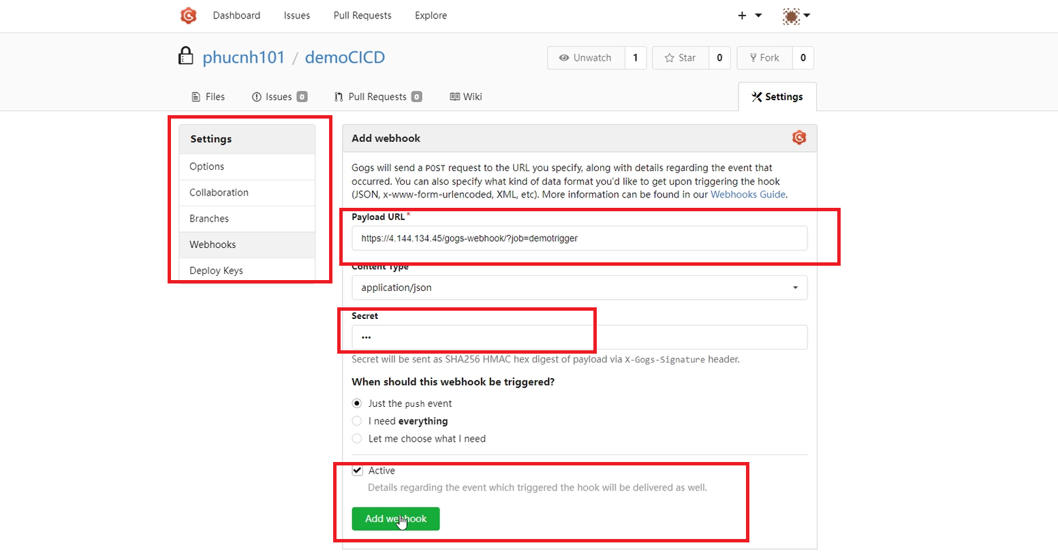Switch to the repository Issues tab

(279, 97)
